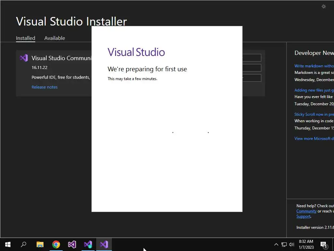The height and width of the screenshot is (251, 334).
Task: Open the notification center icon
Action: [324, 244]
